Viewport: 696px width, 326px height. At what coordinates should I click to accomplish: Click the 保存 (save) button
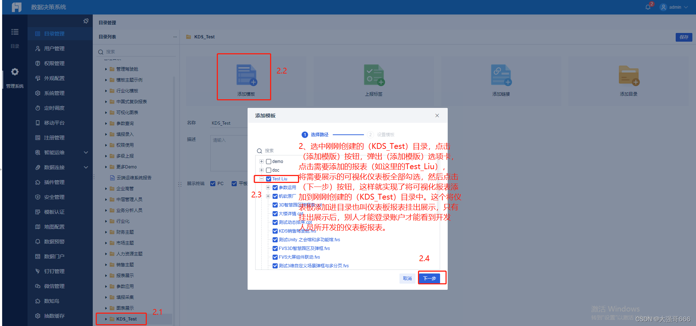coord(684,37)
